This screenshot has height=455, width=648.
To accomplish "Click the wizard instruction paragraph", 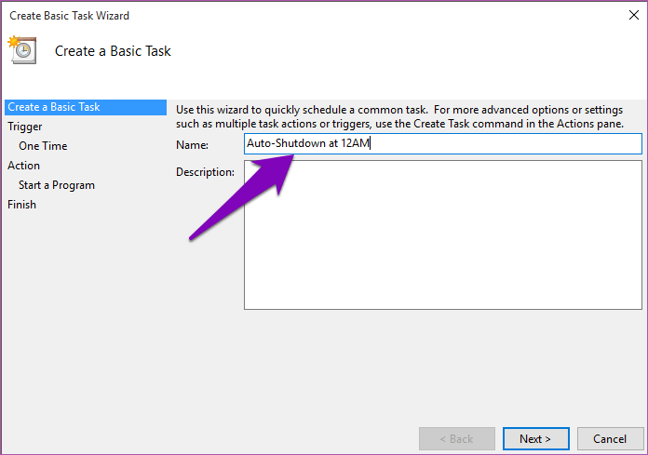I will pyautogui.click(x=399, y=117).
